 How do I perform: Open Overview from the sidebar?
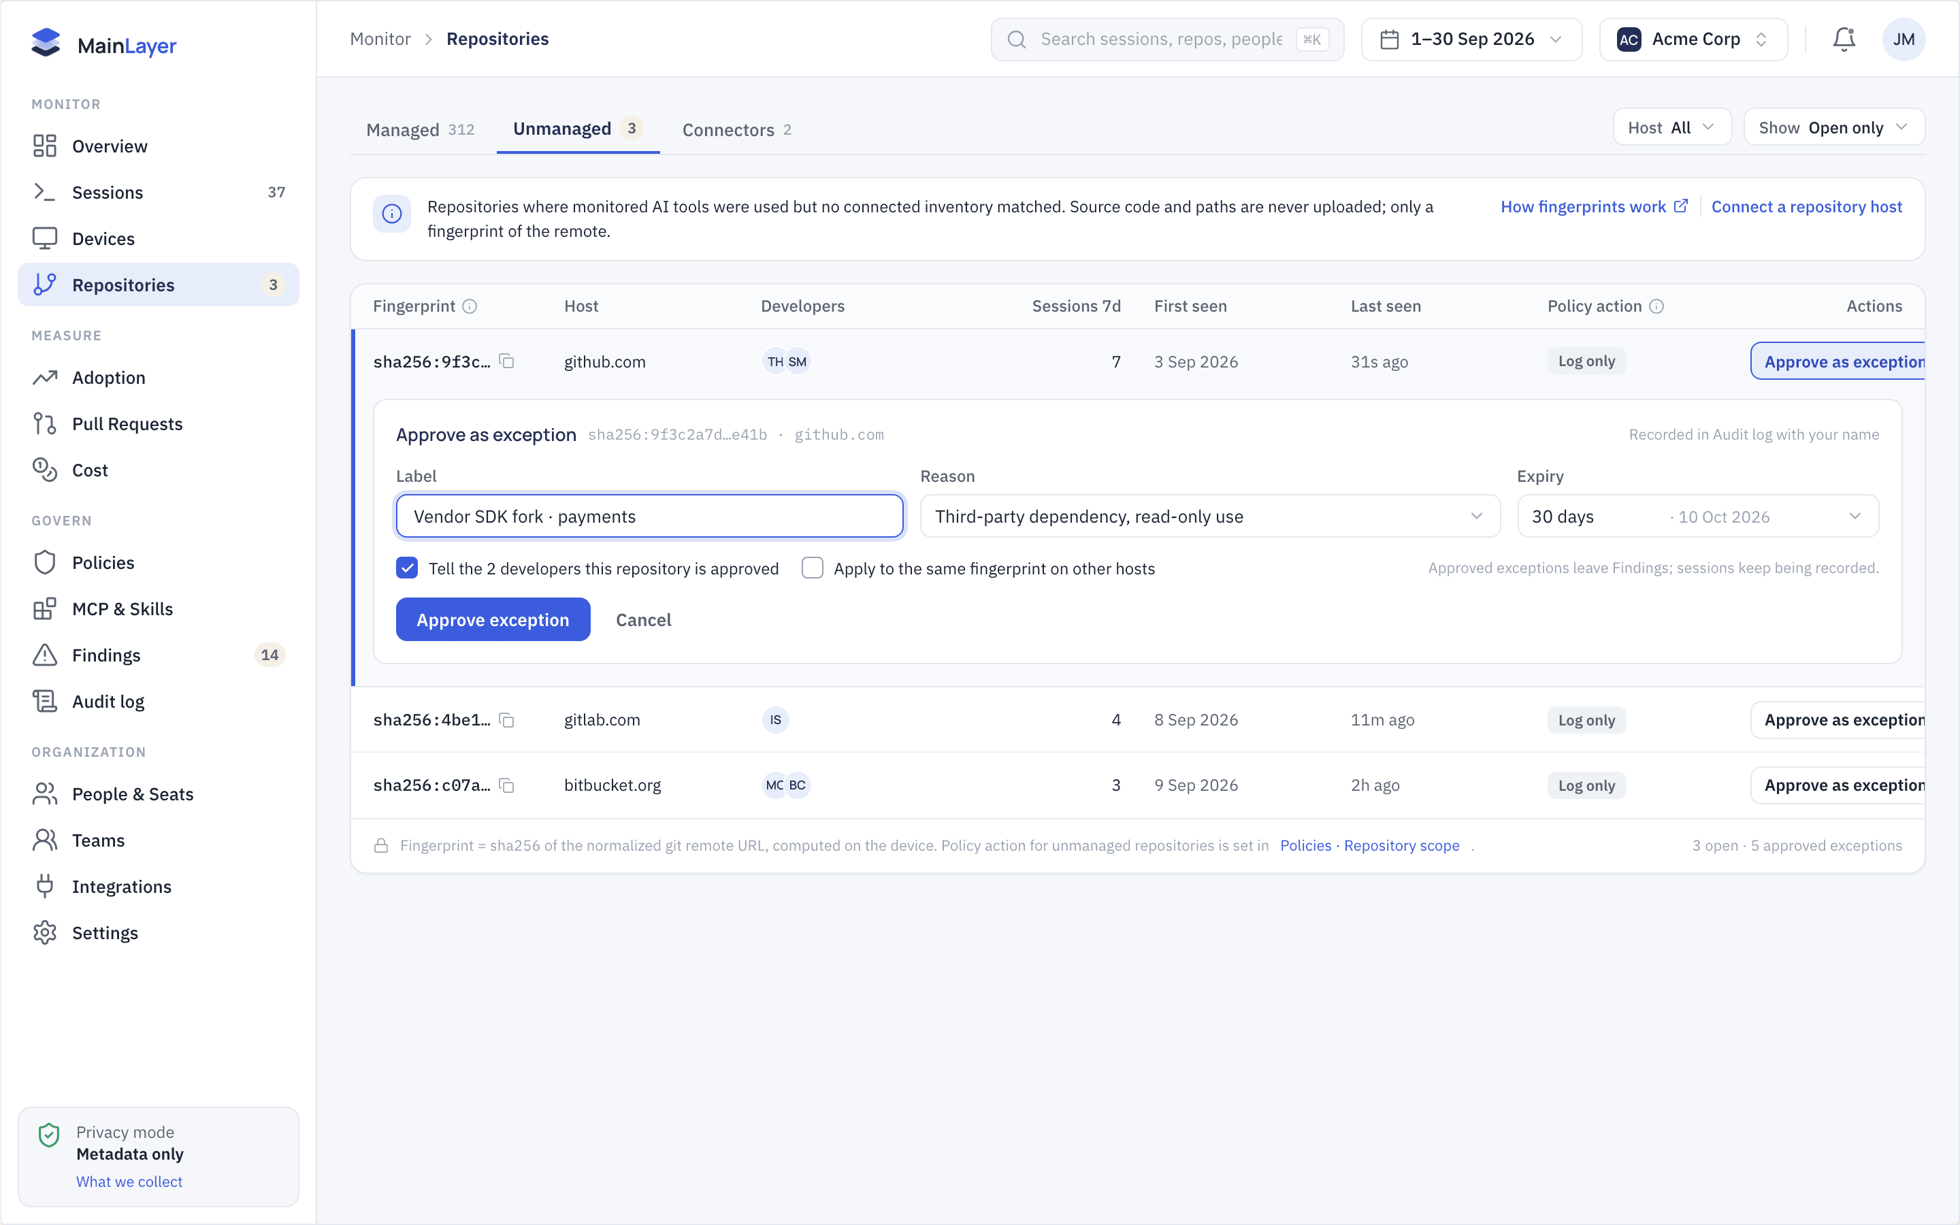pos(158,146)
